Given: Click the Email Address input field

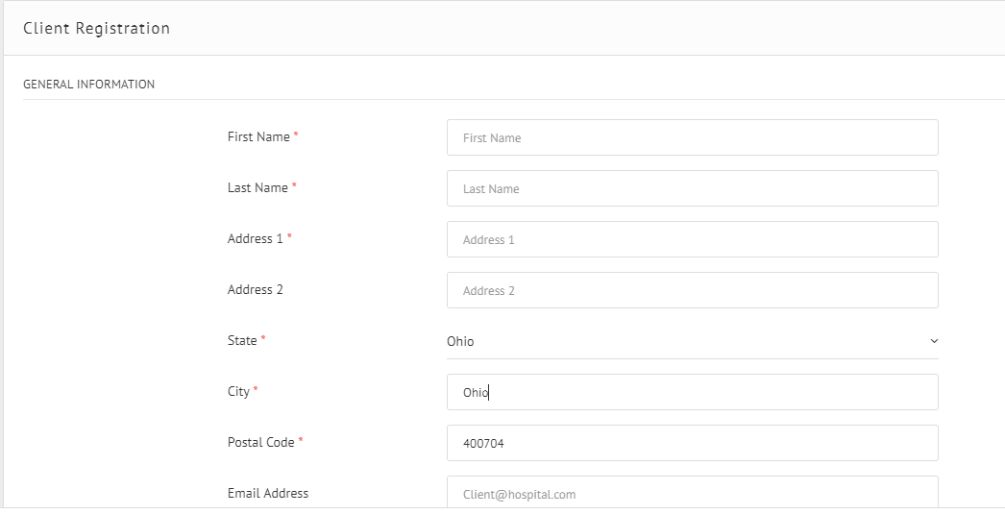Looking at the screenshot, I should 692,493.
